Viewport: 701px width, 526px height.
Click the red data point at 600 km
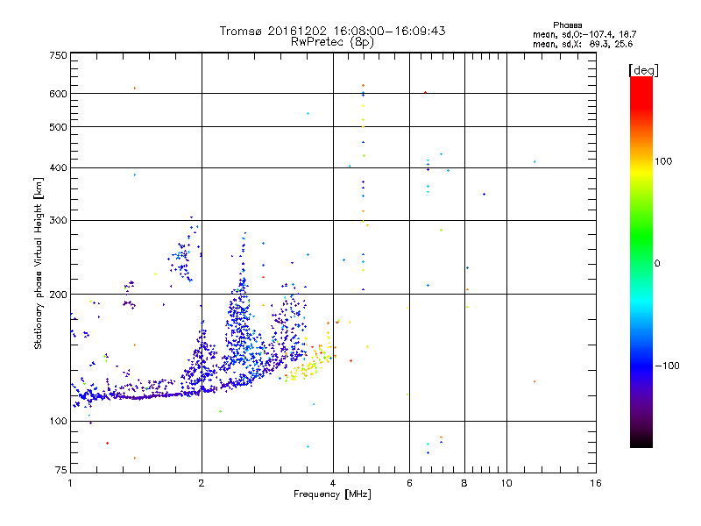425,93
